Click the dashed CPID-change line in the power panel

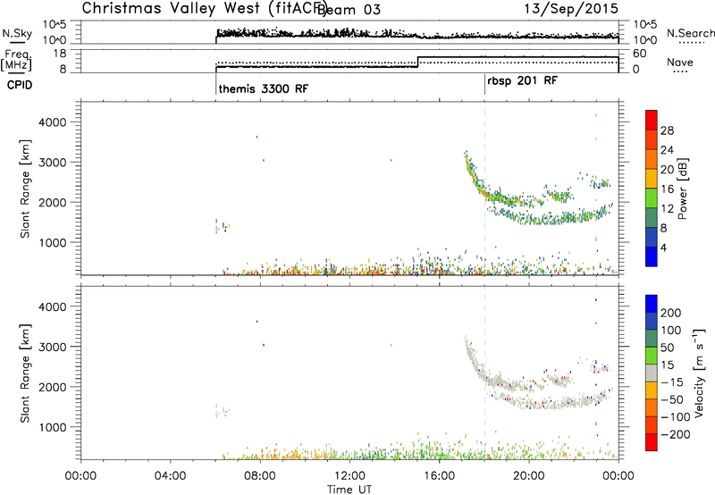484,188
